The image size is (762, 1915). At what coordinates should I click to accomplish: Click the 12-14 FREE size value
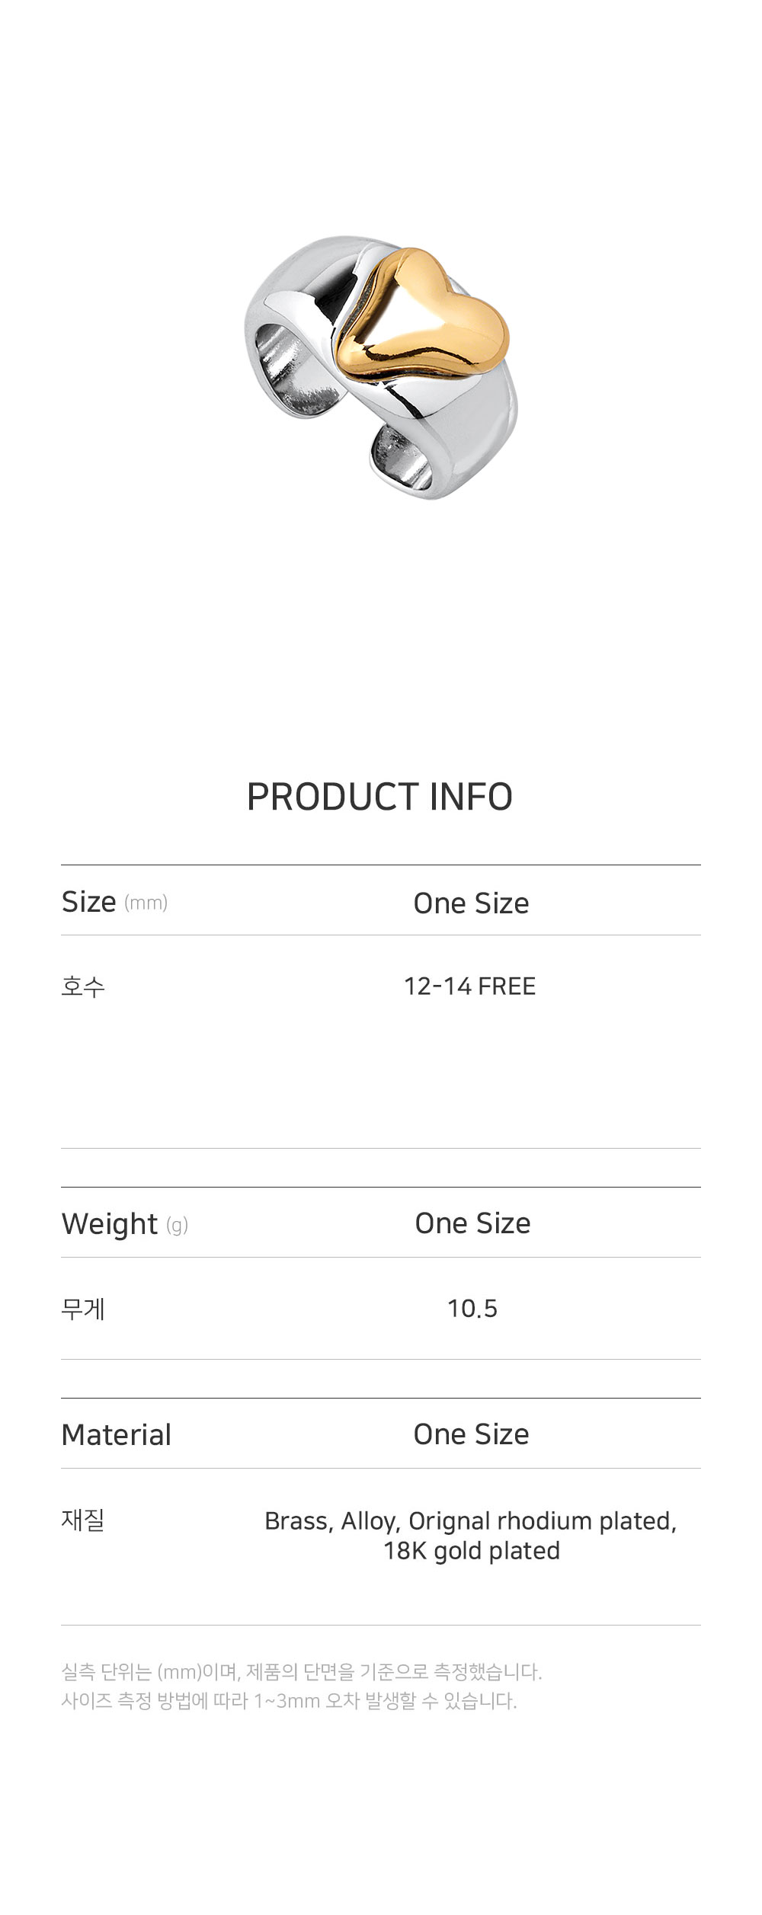pos(469,986)
